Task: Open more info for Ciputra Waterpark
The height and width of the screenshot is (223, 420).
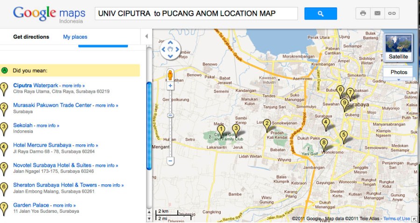Action: click(x=73, y=86)
